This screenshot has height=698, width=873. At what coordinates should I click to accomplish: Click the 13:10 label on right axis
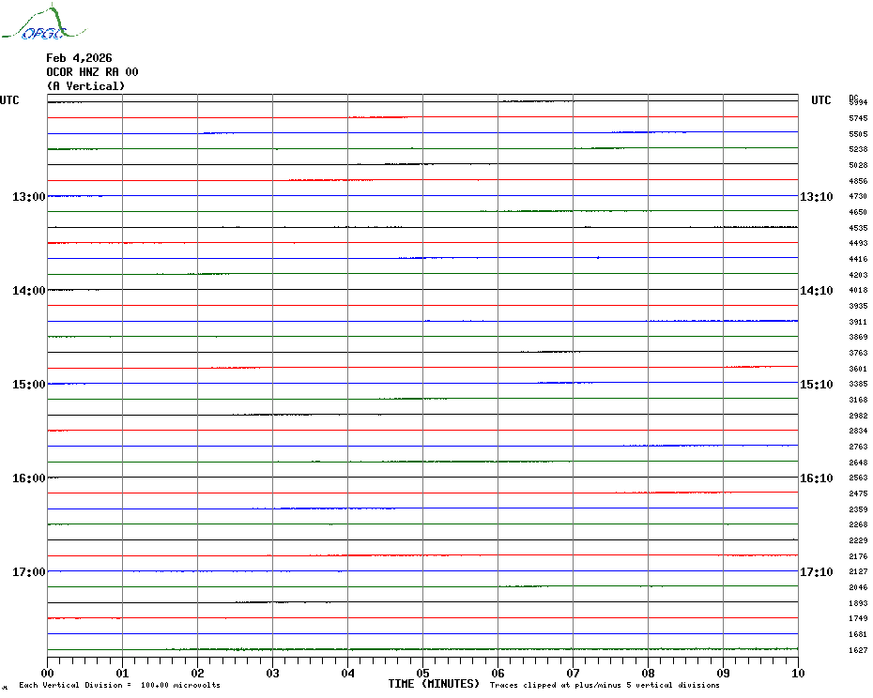pos(816,197)
